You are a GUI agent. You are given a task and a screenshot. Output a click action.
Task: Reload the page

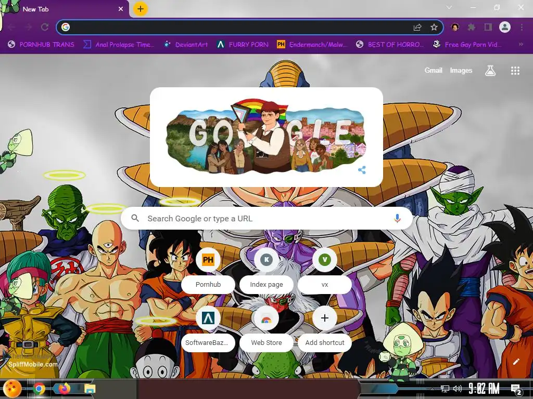pos(45,27)
